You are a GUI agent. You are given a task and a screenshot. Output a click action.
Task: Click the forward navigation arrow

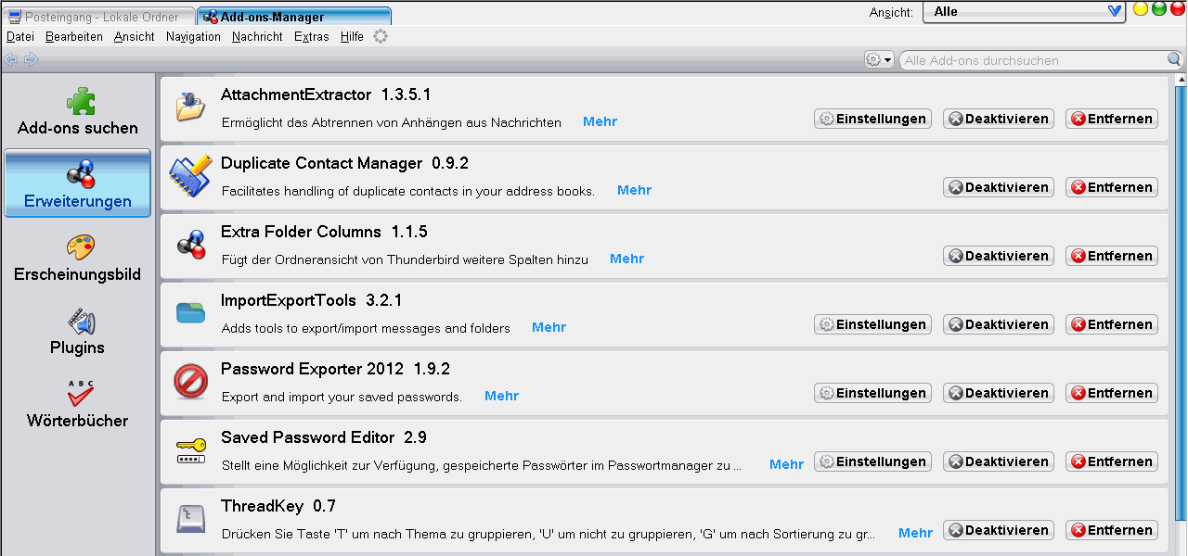pyautogui.click(x=31, y=59)
